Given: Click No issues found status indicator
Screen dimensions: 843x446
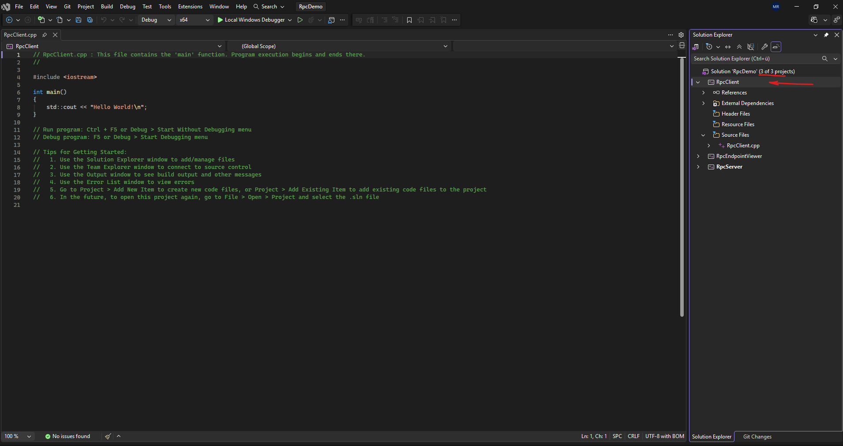Looking at the screenshot, I should [x=67, y=436].
